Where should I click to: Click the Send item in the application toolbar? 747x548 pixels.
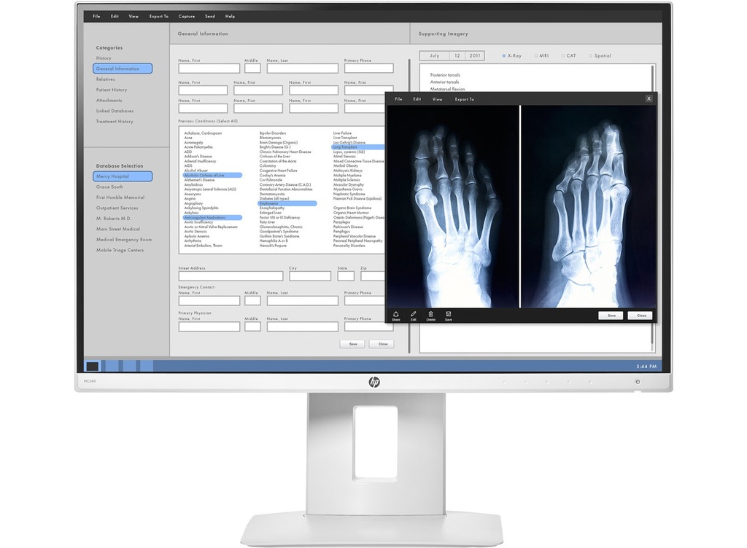coord(210,15)
